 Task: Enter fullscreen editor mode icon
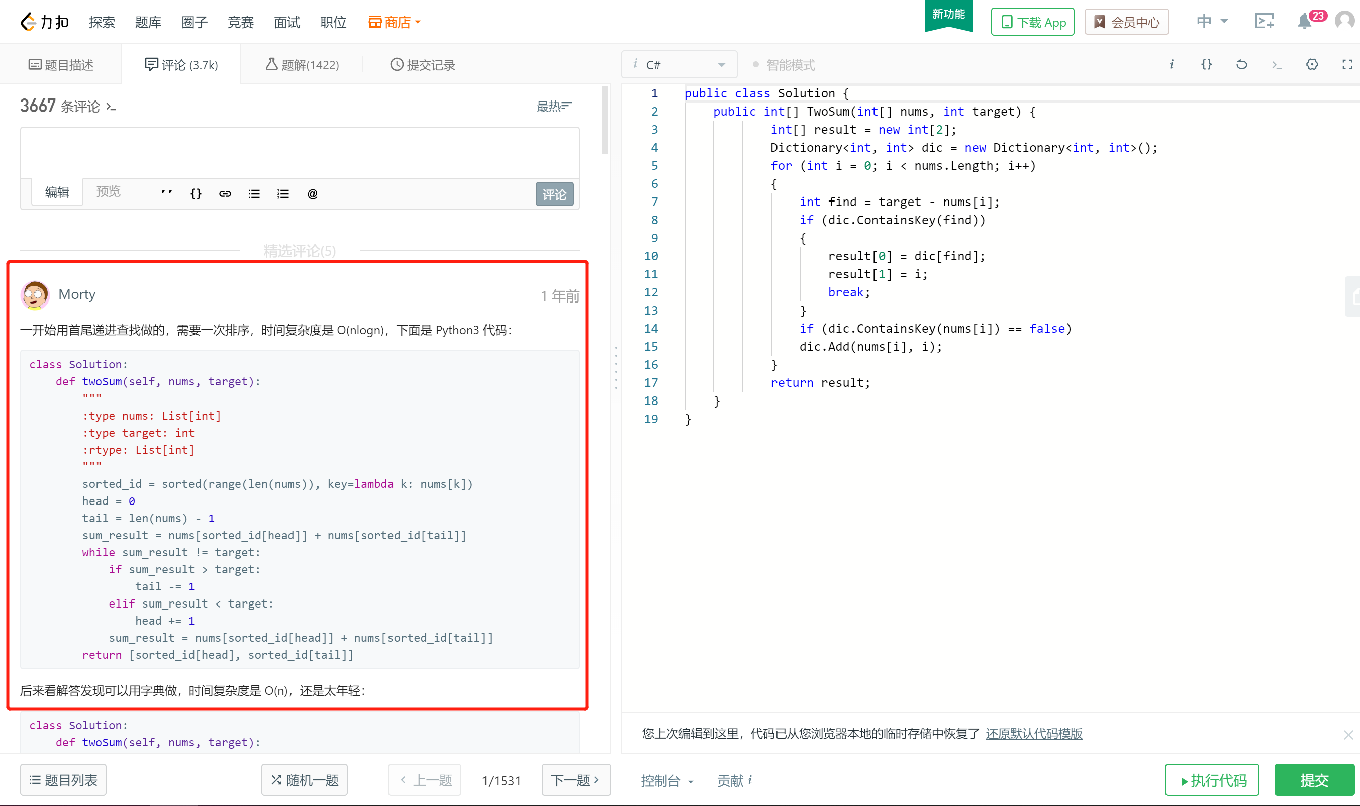pos(1347,65)
